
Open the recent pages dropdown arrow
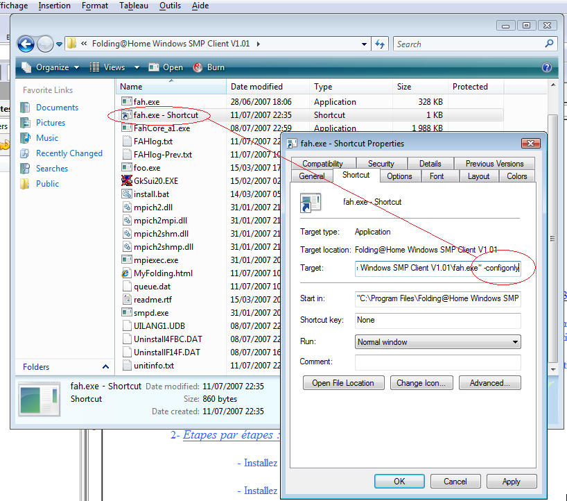pyautogui.click(x=59, y=44)
